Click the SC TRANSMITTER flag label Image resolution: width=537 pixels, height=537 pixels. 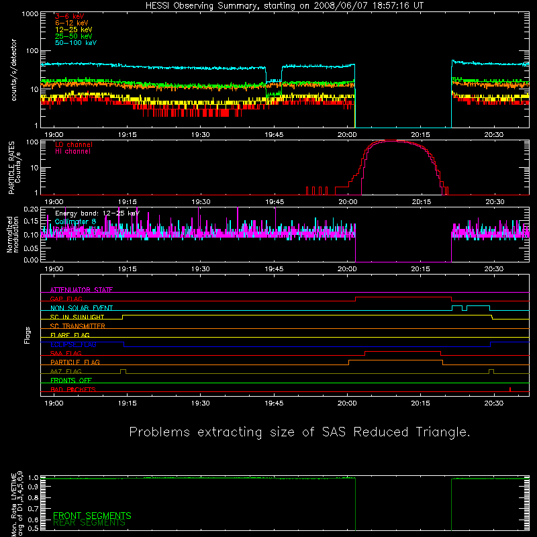[77, 326]
